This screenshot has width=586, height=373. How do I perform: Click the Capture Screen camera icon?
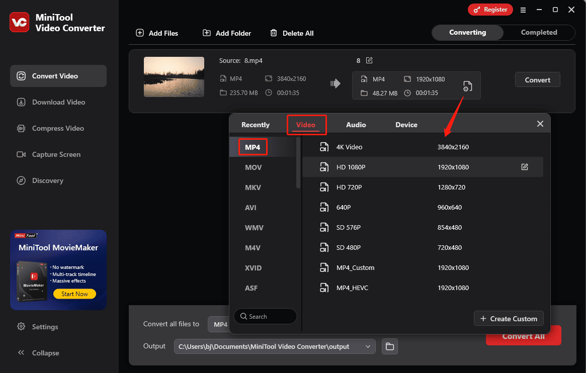click(x=21, y=154)
